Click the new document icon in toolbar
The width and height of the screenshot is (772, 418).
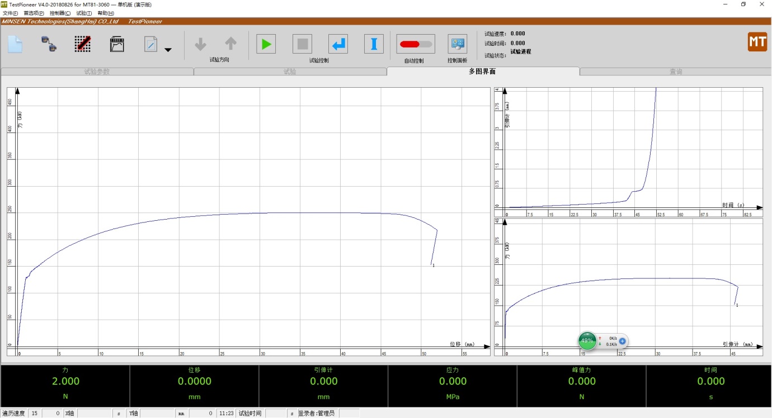pyautogui.click(x=15, y=44)
